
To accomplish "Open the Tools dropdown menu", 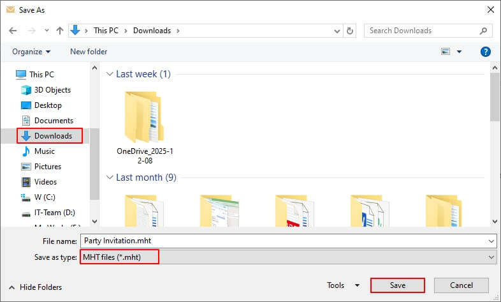I will pyautogui.click(x=343, y=285).
